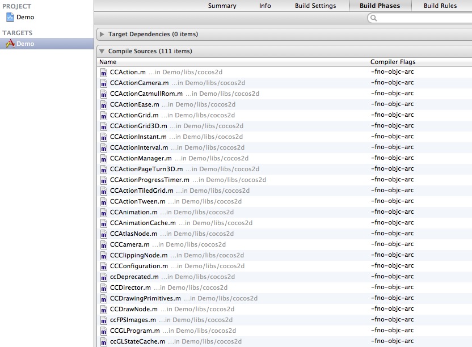Click the CCActionCamera.m file icon

[104, 83]
